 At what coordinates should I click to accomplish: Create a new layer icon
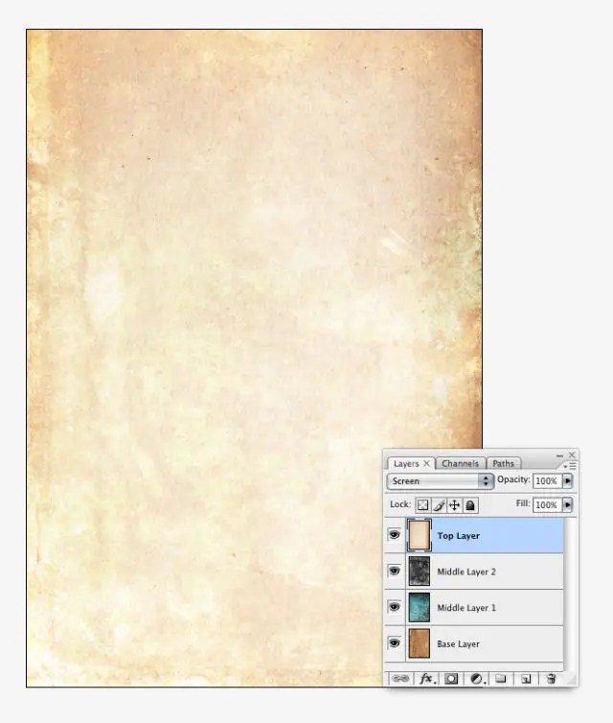[526, 679]
